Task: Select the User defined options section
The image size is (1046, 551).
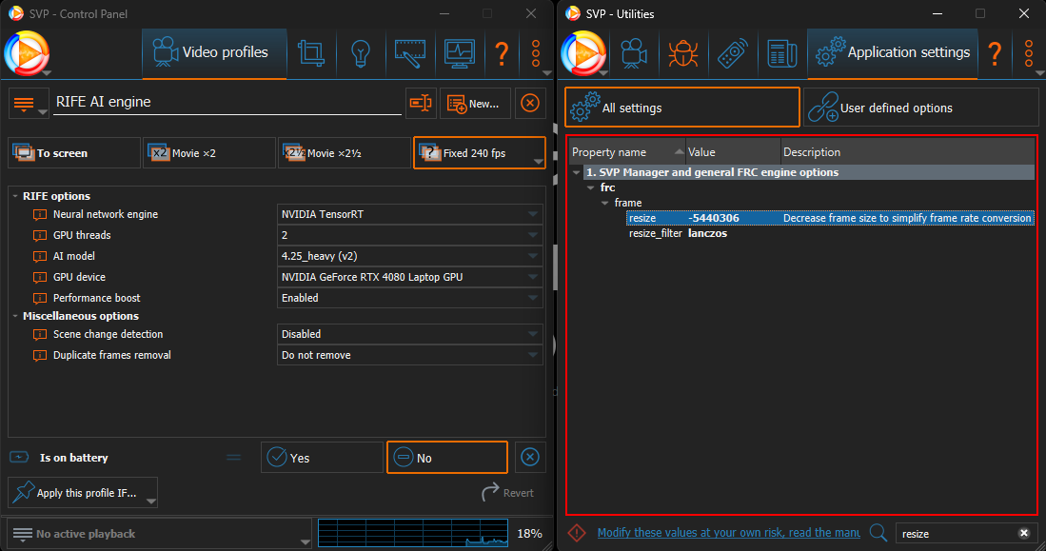Action: click(x=920, y=108)
